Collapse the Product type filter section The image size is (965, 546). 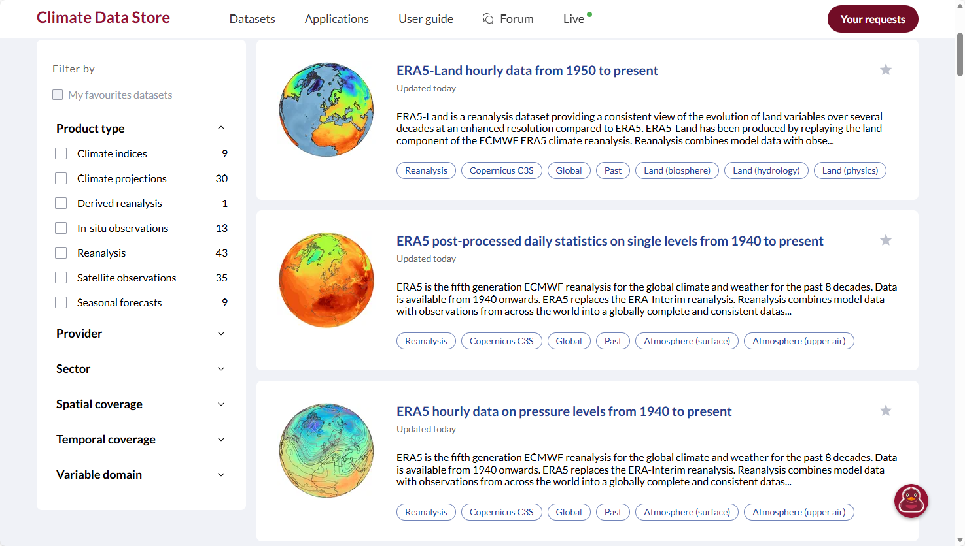221,127
